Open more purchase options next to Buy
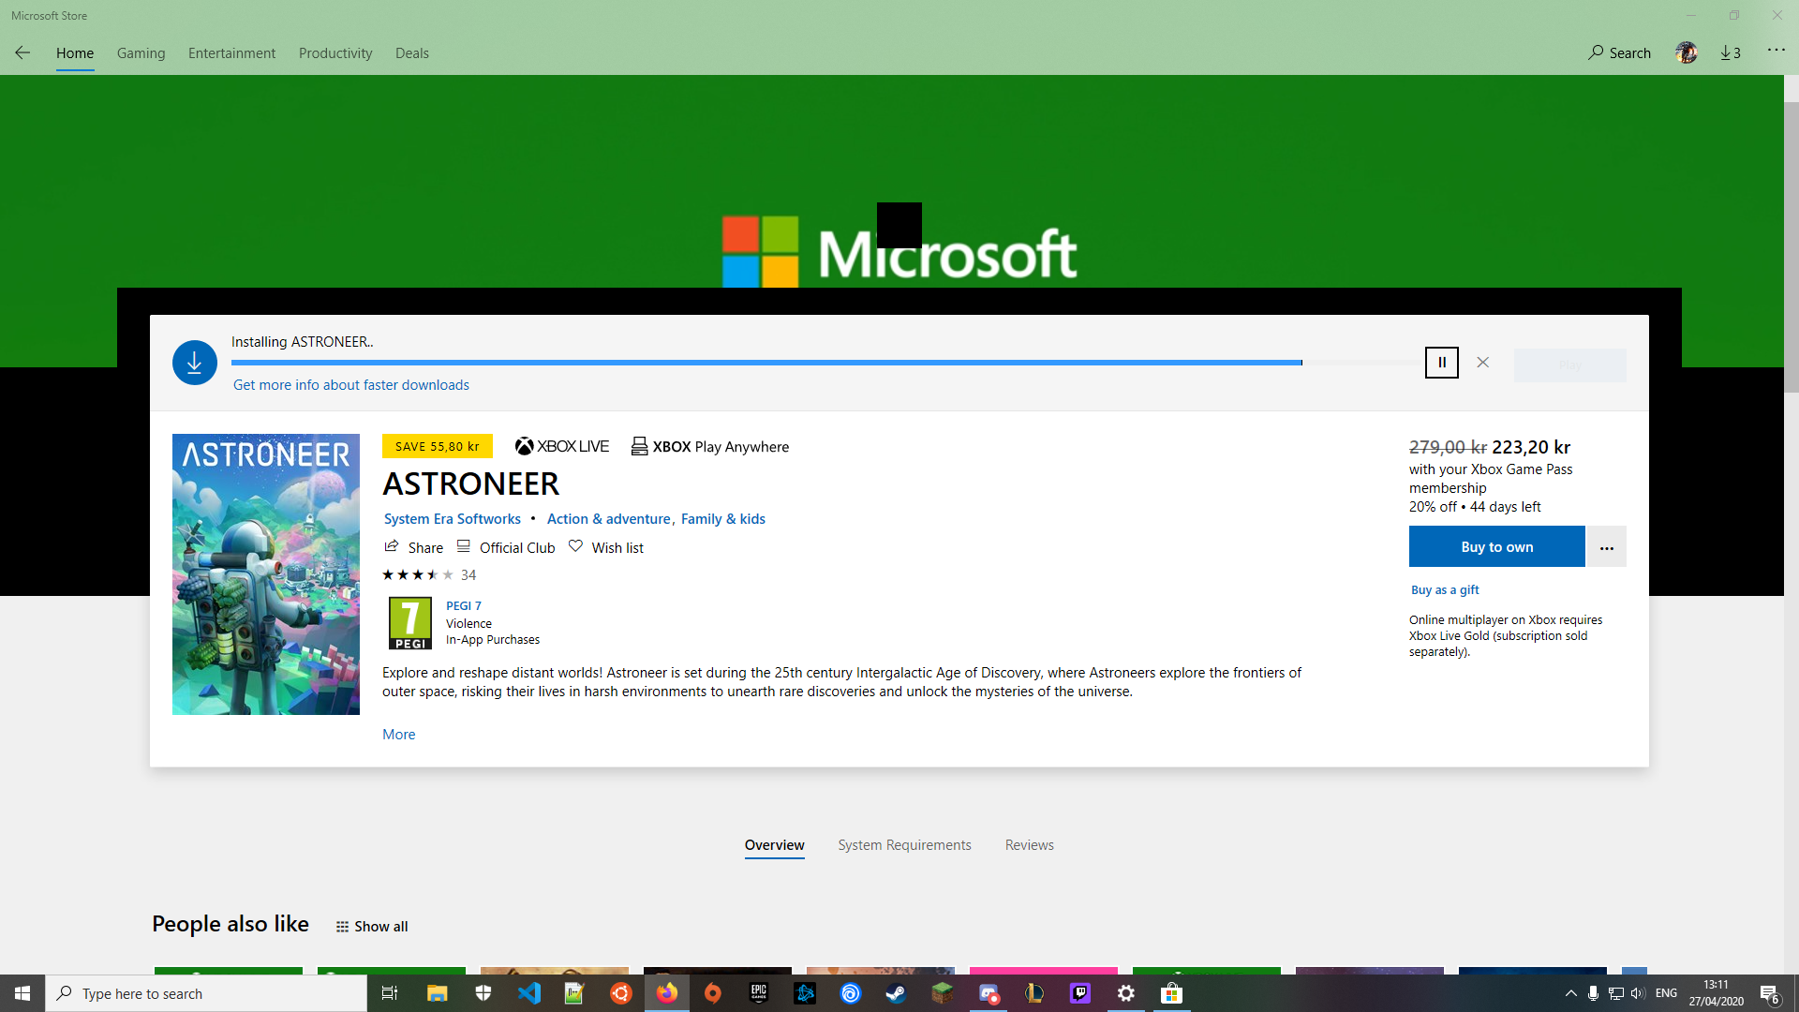 tap(1607, 547)
